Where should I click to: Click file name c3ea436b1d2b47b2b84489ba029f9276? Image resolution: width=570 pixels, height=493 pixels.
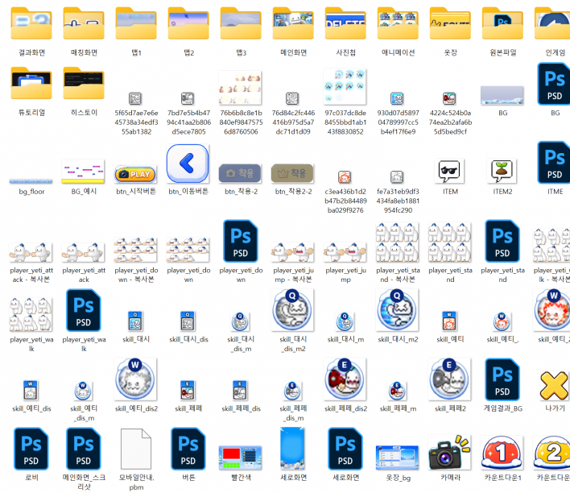tap(345, 201)
